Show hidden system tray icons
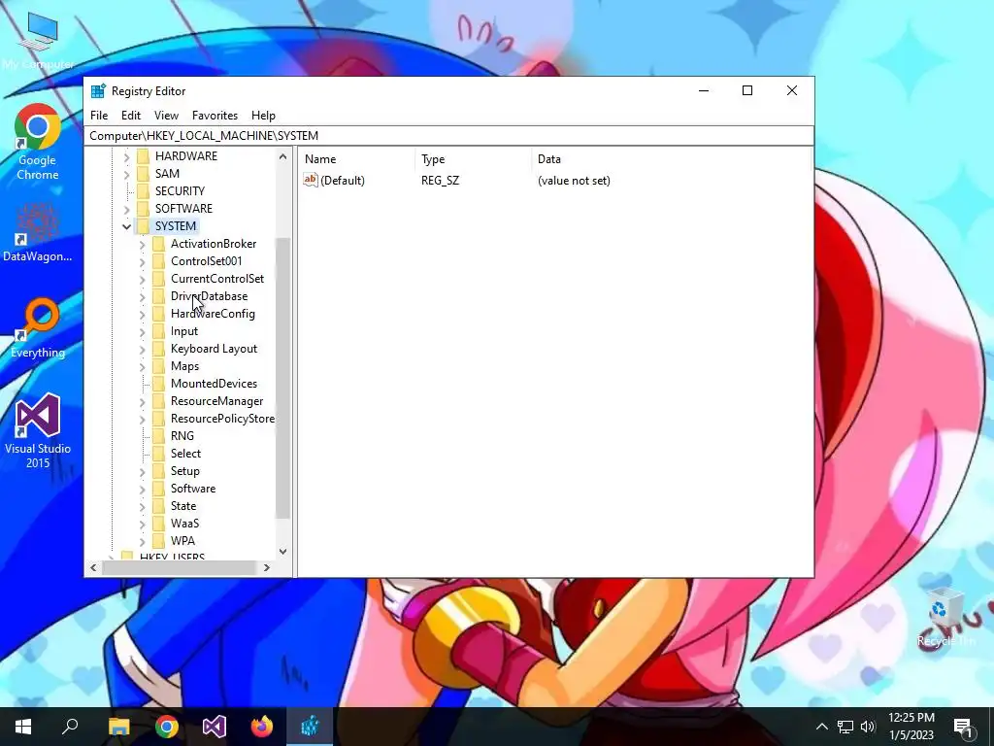The height and width of the screenshot is (746, 994). 821,727
